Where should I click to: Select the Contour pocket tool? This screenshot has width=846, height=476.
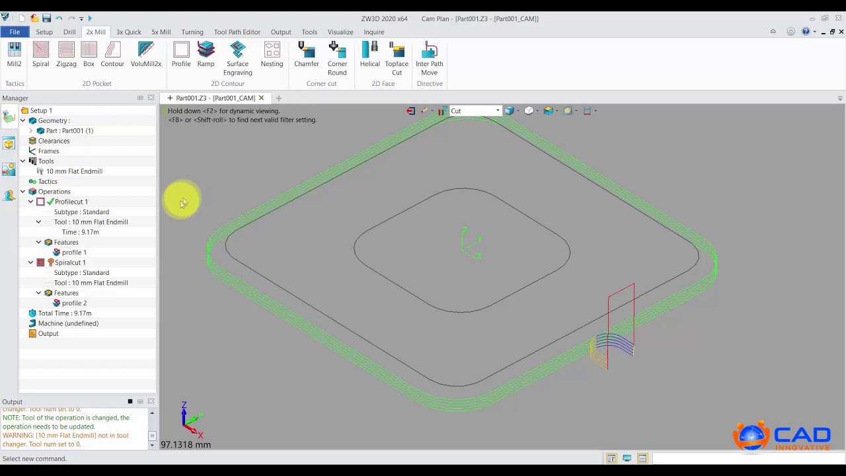pyautogui.click(x=112, y=54)
